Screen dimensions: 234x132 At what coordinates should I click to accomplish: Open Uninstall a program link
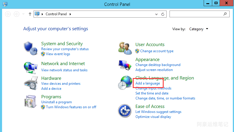coord(57,102)
